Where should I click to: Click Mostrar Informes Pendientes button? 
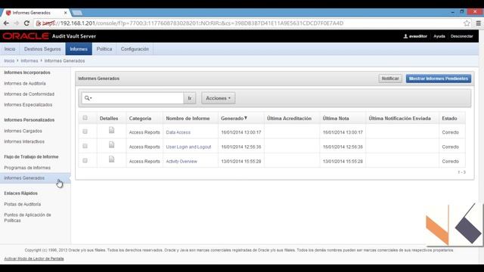point(439,79)
